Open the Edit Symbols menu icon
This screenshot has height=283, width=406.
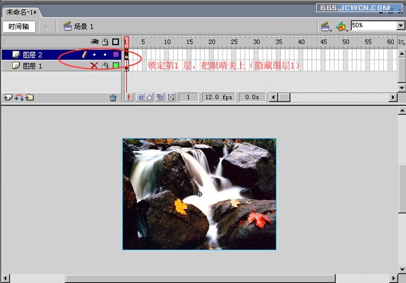click(x=341, y=26)
